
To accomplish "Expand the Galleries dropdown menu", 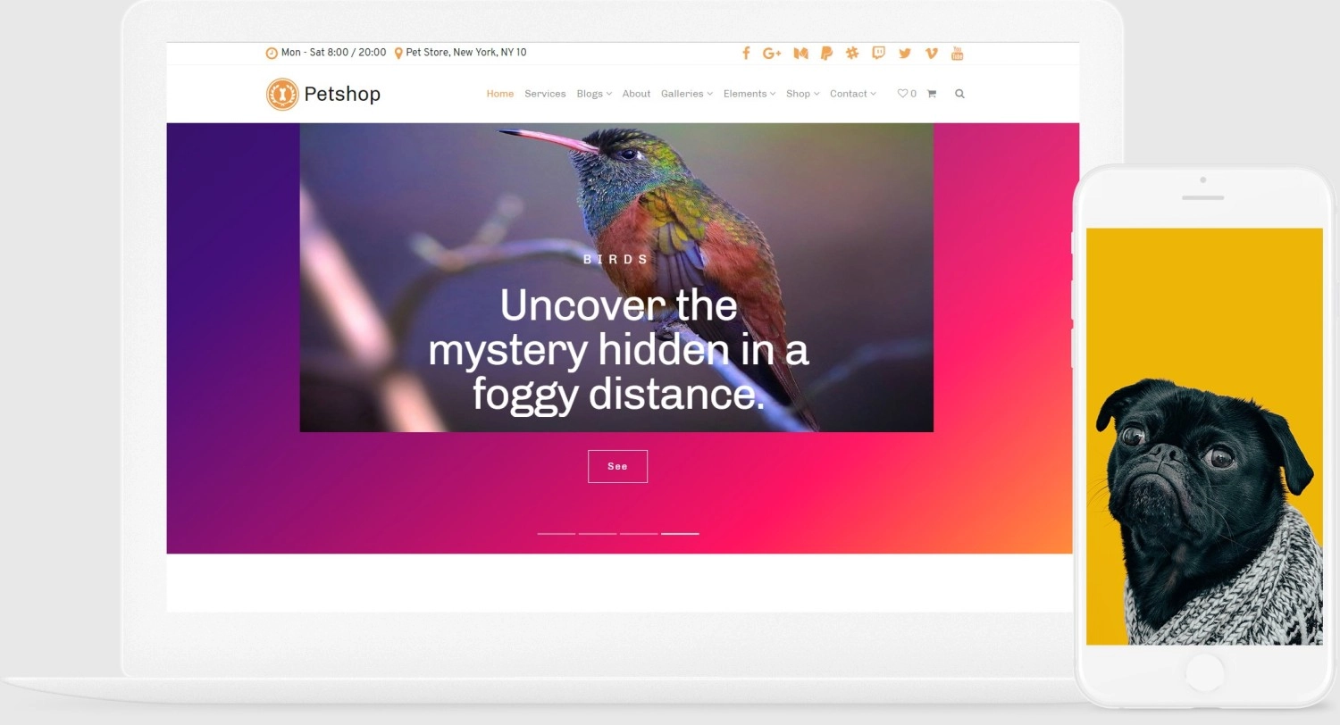I will [686, 94].
